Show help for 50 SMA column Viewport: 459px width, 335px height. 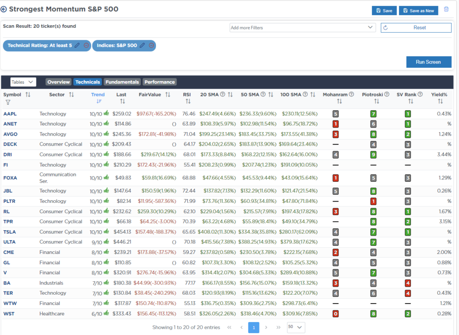click(263, 94)
